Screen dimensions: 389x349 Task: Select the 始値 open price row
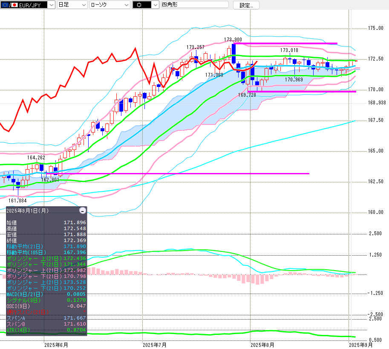tap(46, 222)
